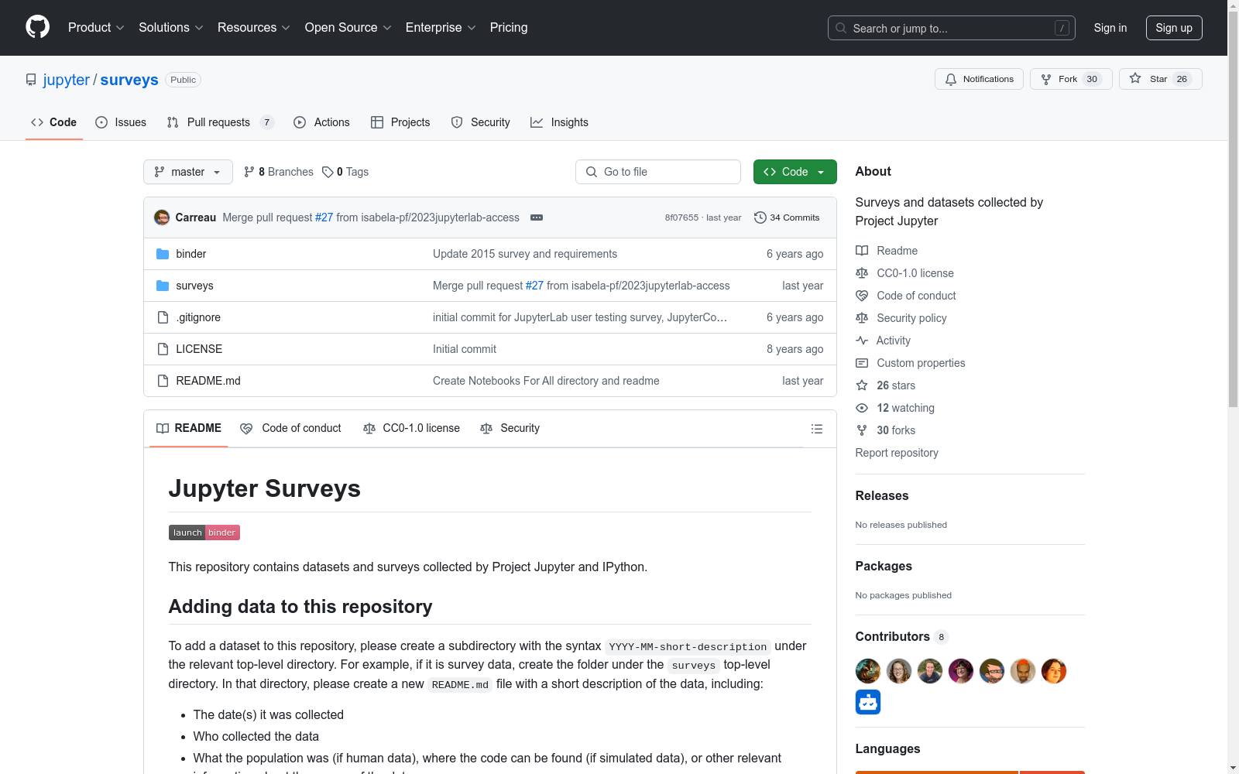Open the master branch dropdown
This screenshot has width=1239, height=774.
click(188, 172)
